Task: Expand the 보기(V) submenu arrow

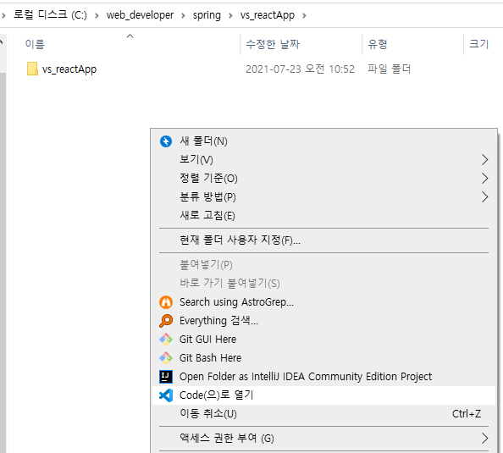Action: click(x=484, y=160)
